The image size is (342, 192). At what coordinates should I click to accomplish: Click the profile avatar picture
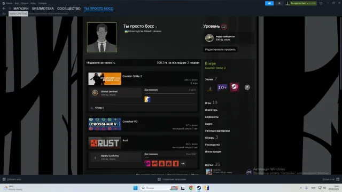[102, 37]
